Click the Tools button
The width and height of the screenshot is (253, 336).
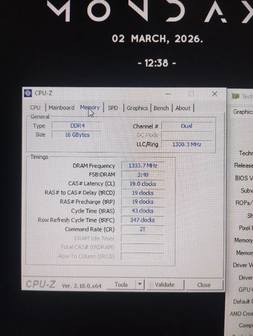(121, 285)
